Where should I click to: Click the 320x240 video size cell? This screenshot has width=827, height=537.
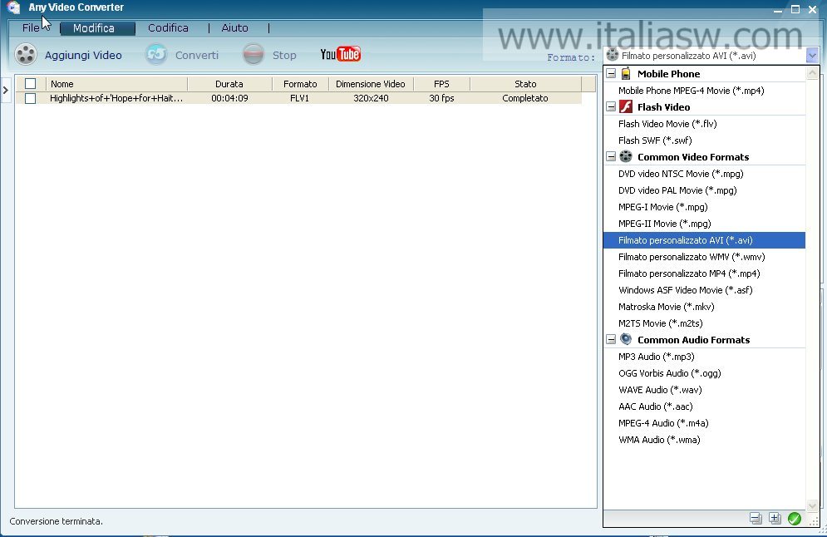(371, 98)
